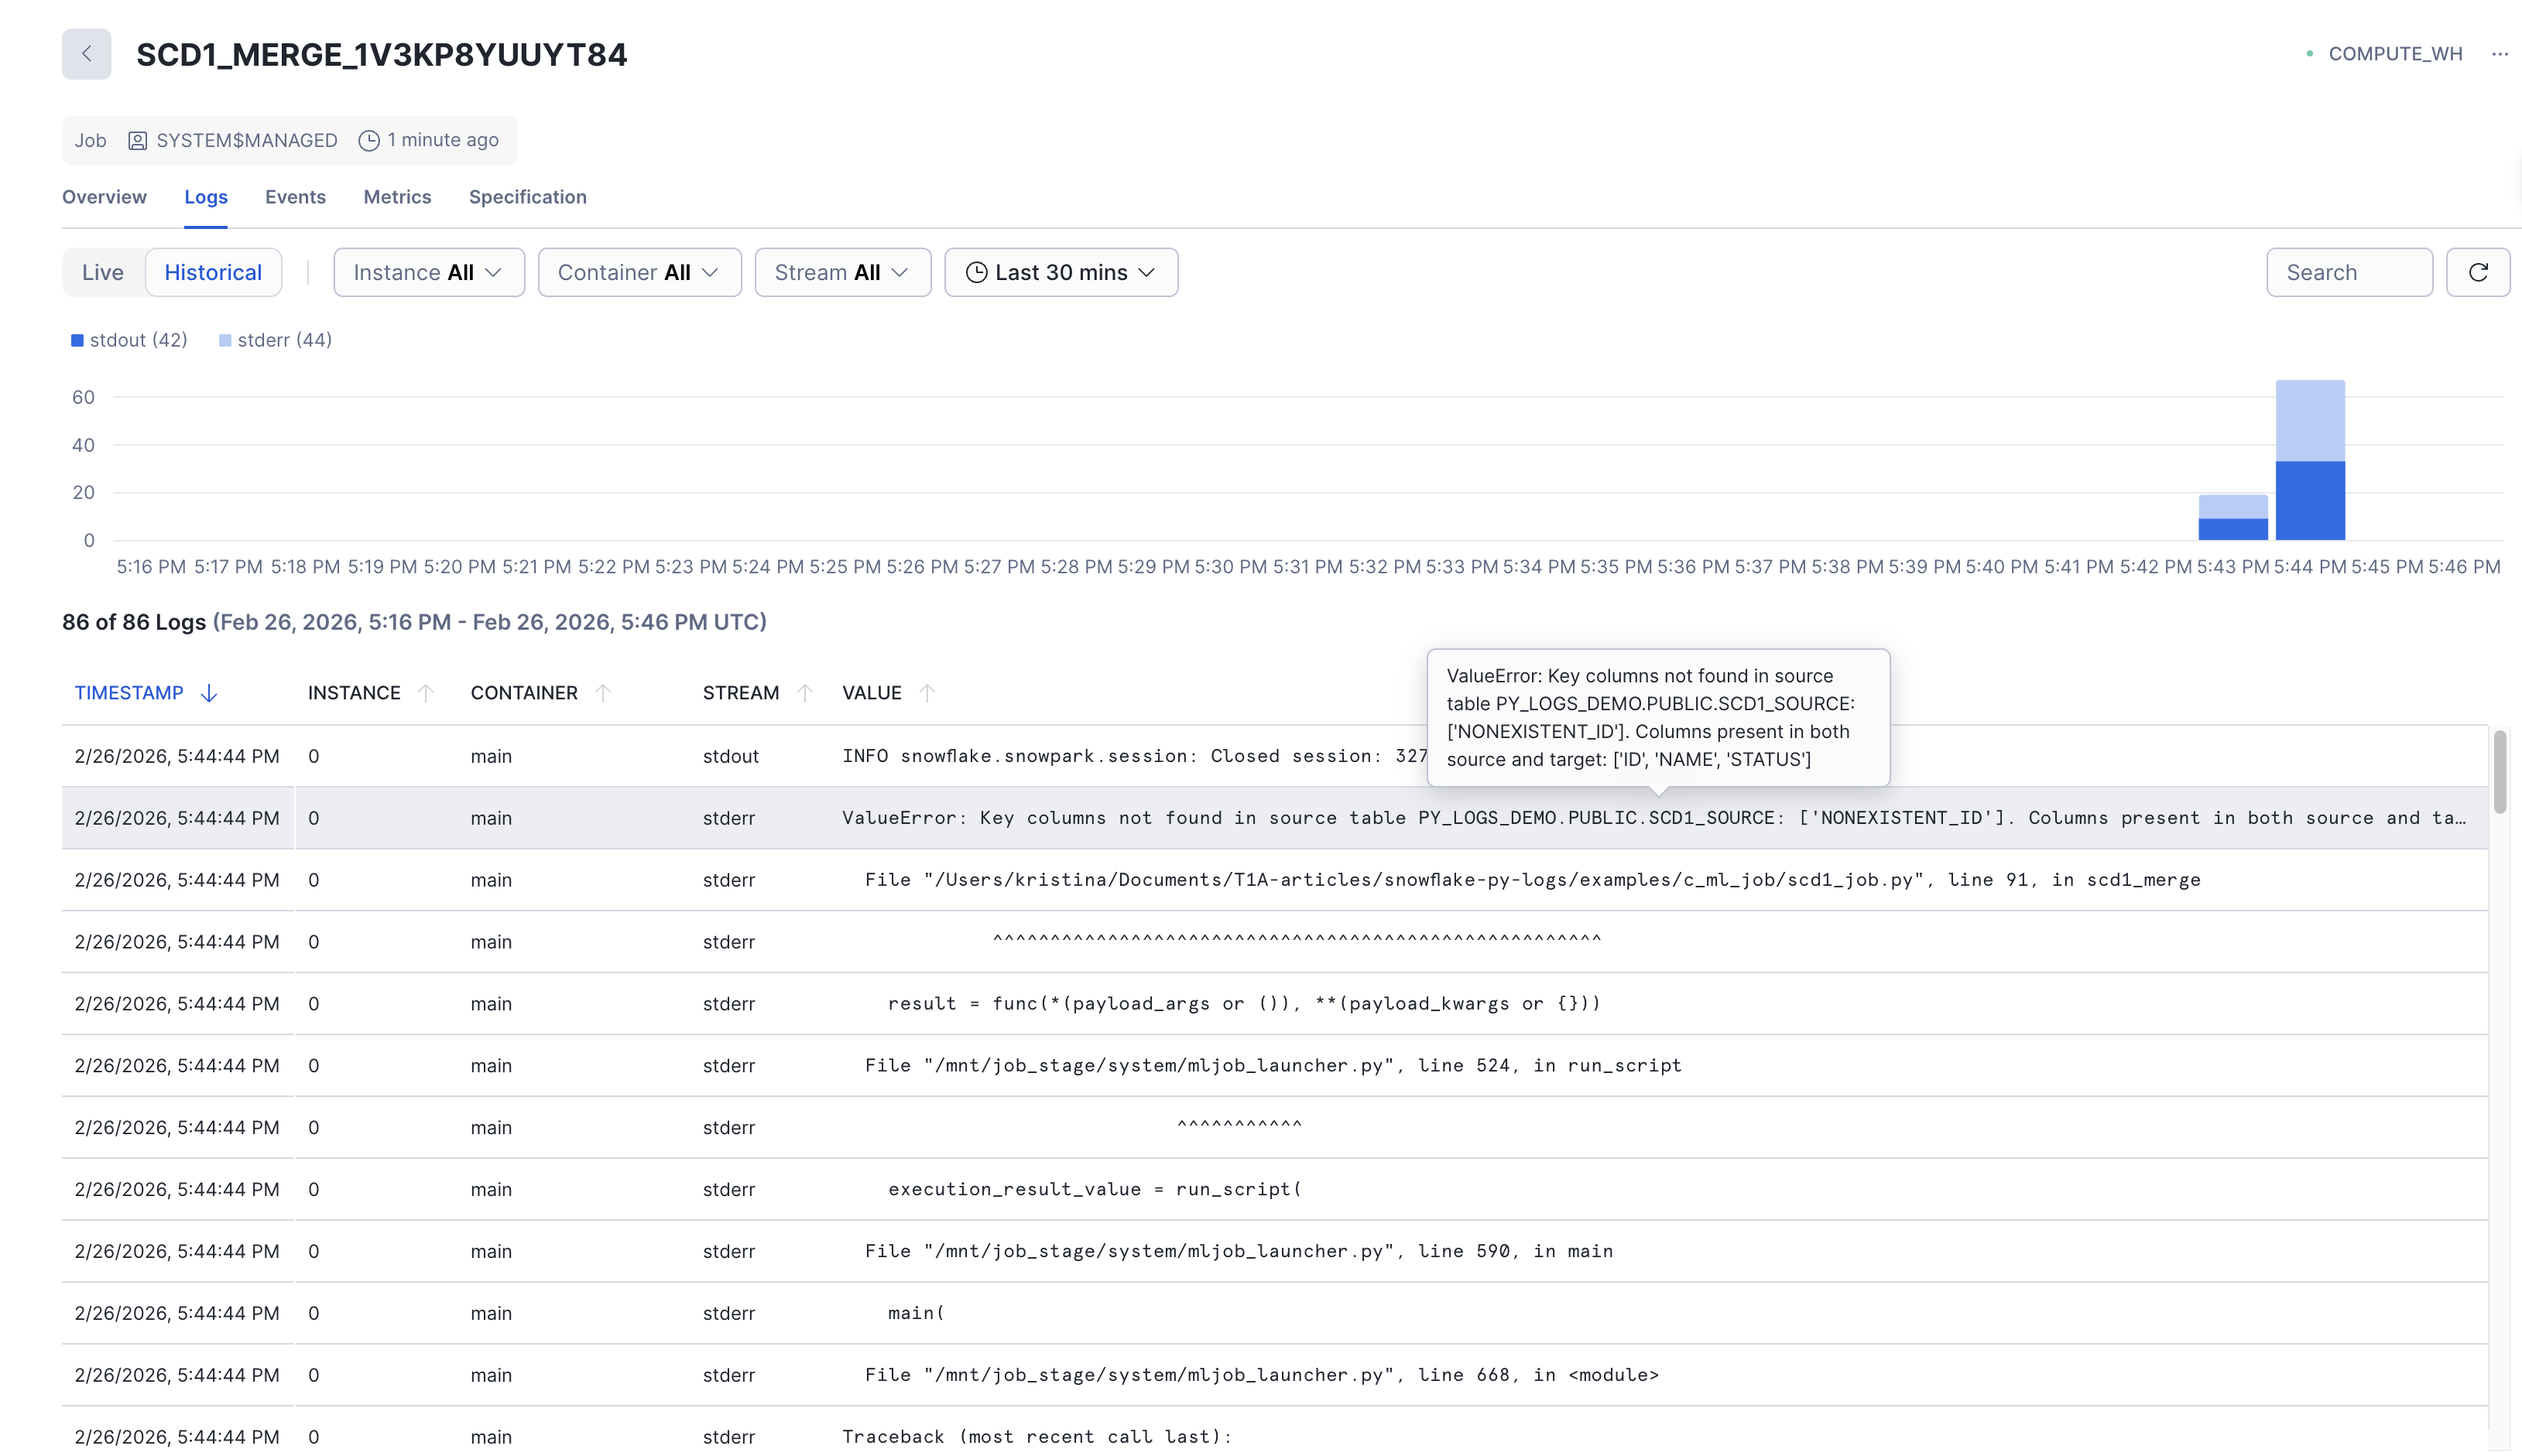
Task: Sort by the STREAM column
Action: coord(740,692)
